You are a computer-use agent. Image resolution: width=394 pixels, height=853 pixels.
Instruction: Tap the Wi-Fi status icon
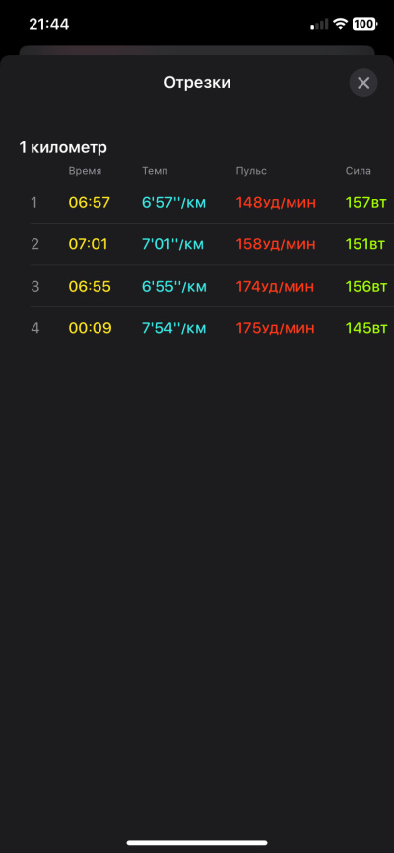(341, 24)
